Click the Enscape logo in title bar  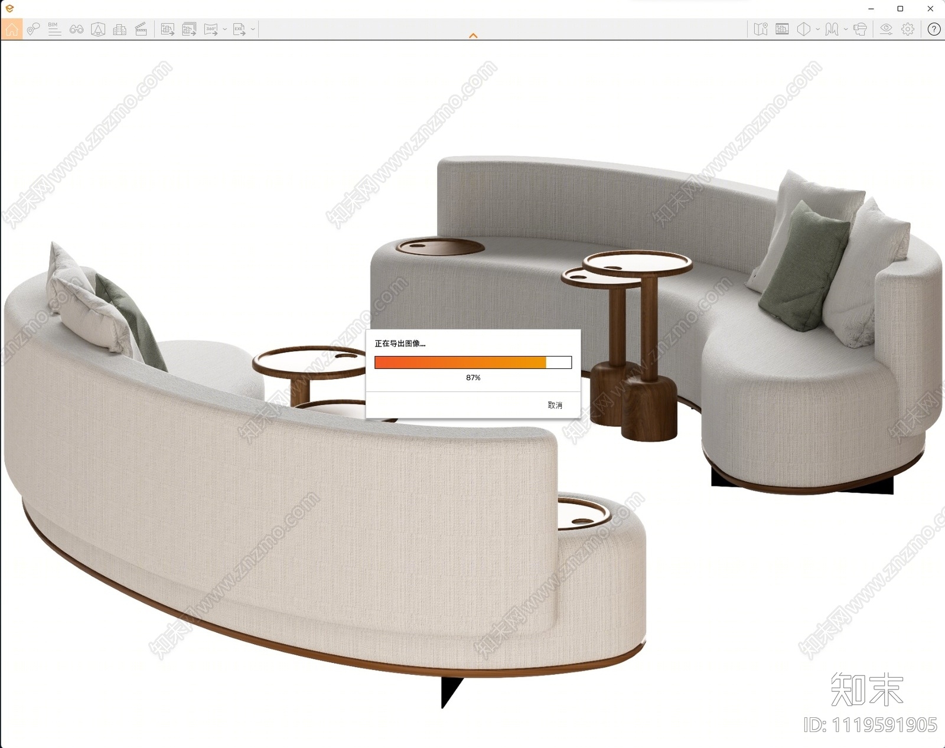point(9,8)
